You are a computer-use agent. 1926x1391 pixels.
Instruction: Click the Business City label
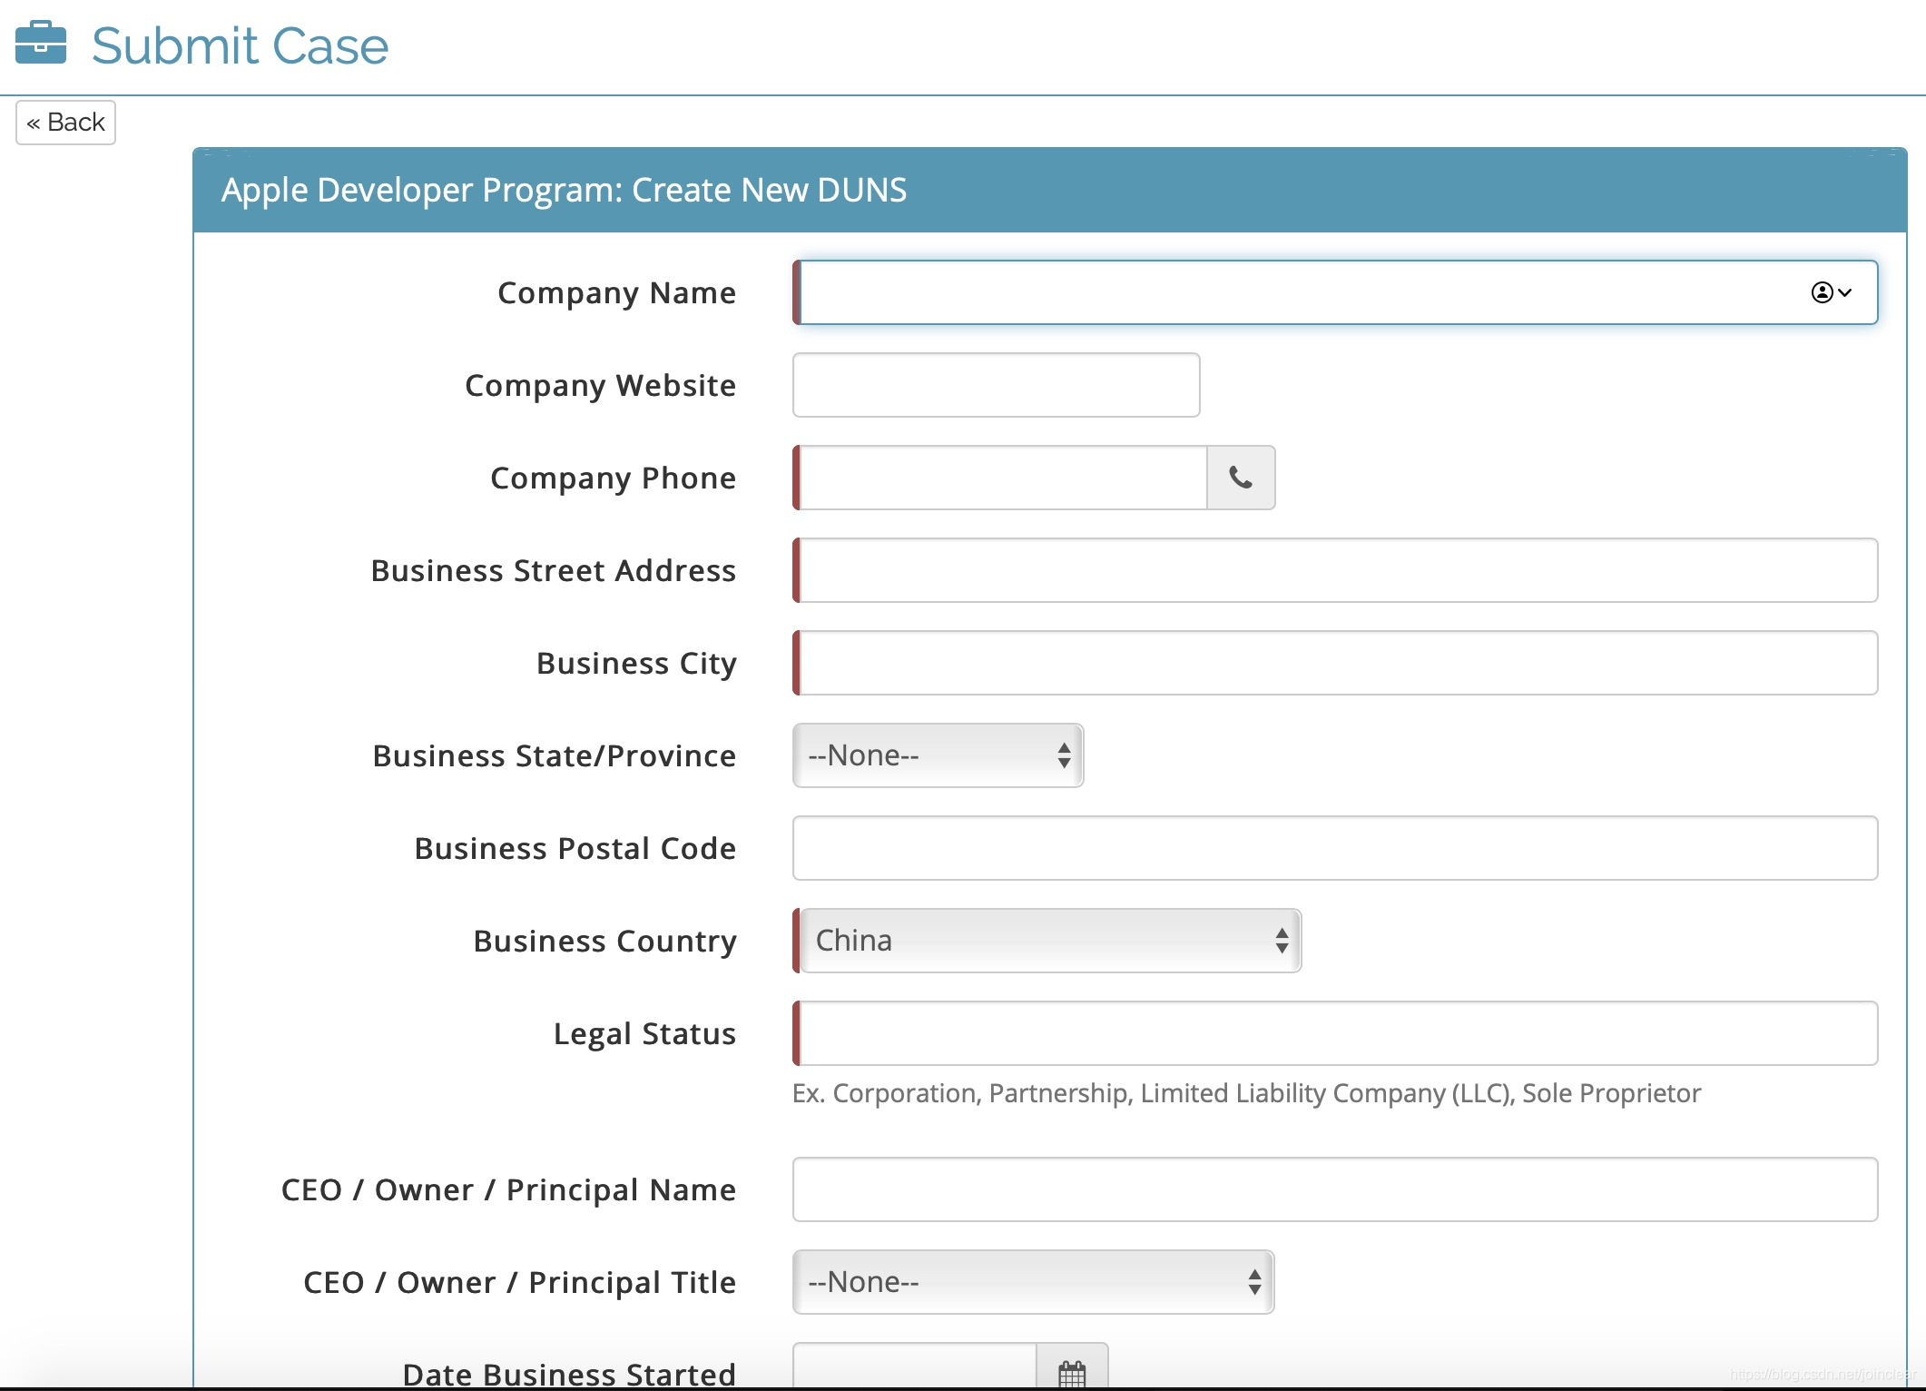tap(637, 664)
